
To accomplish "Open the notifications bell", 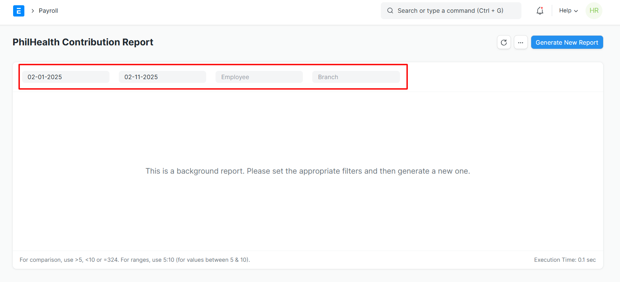I will click(540, 10).
